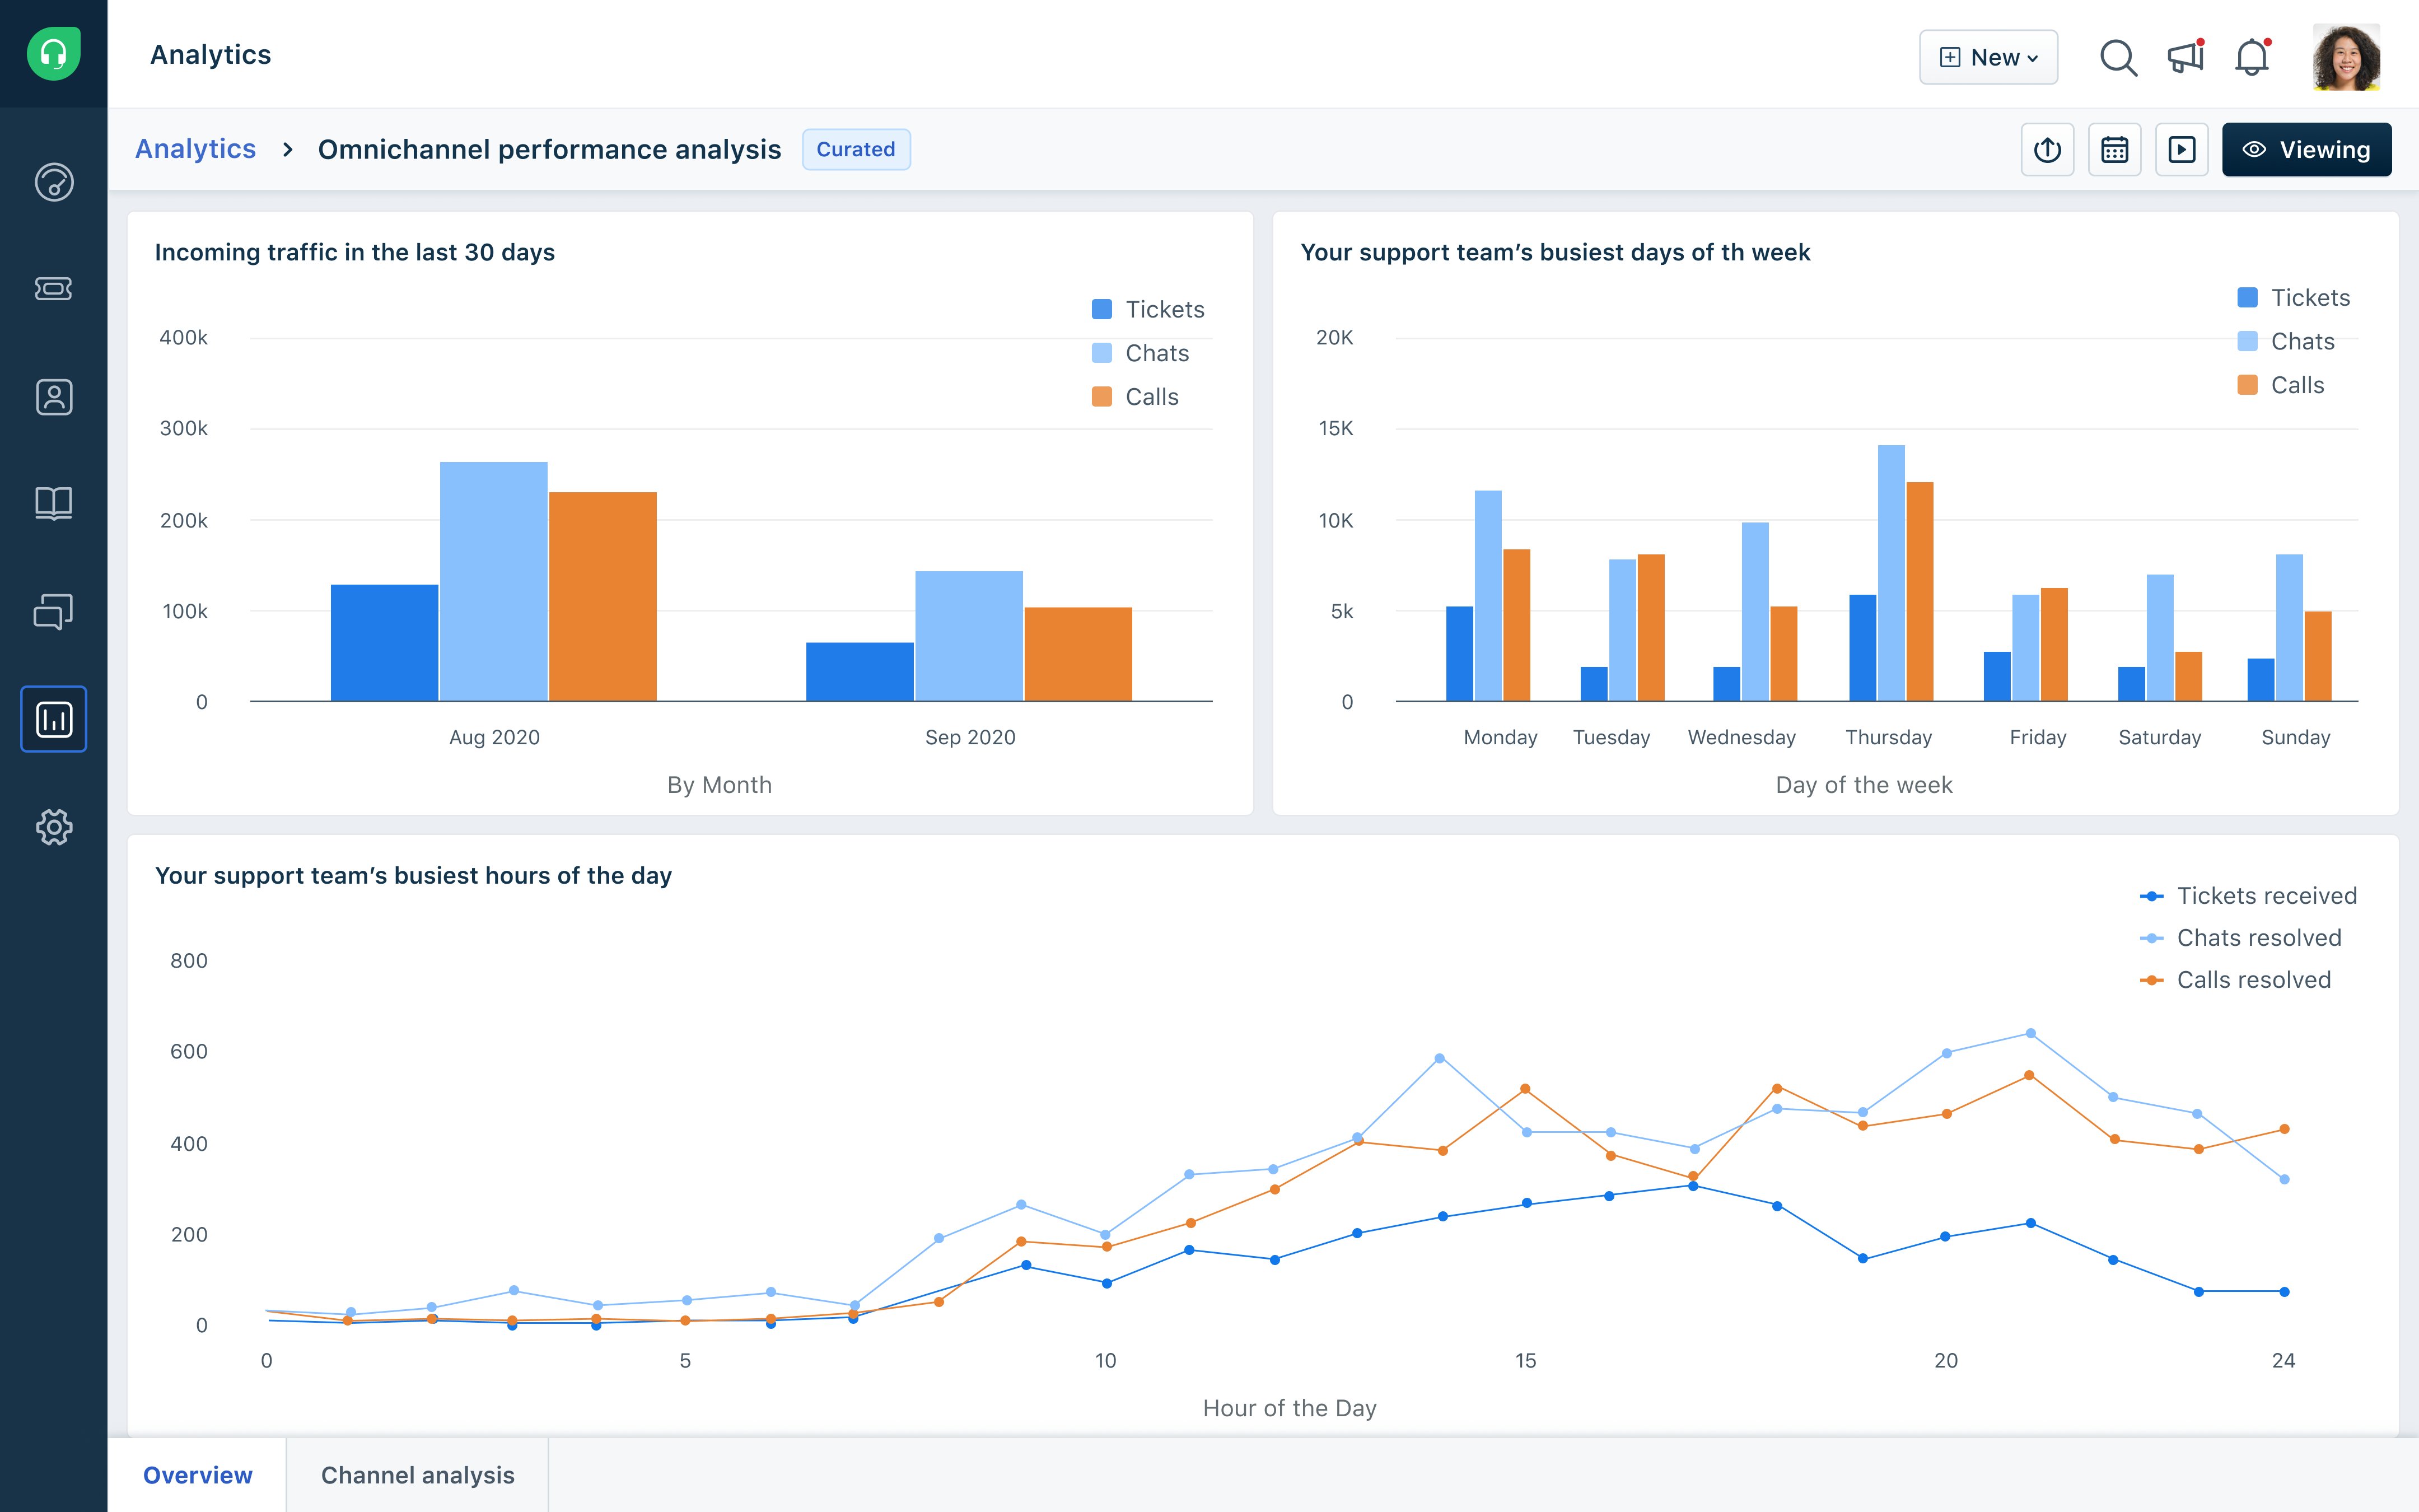This screenshot has height=1512, width=2419.
Task: Open the Knowledge Base sidebar icon
Action: pyautogui.click(x=53, y=503)
